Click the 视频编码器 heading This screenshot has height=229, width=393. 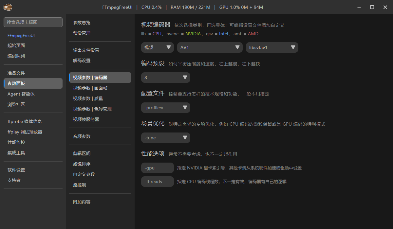[156, 25]
